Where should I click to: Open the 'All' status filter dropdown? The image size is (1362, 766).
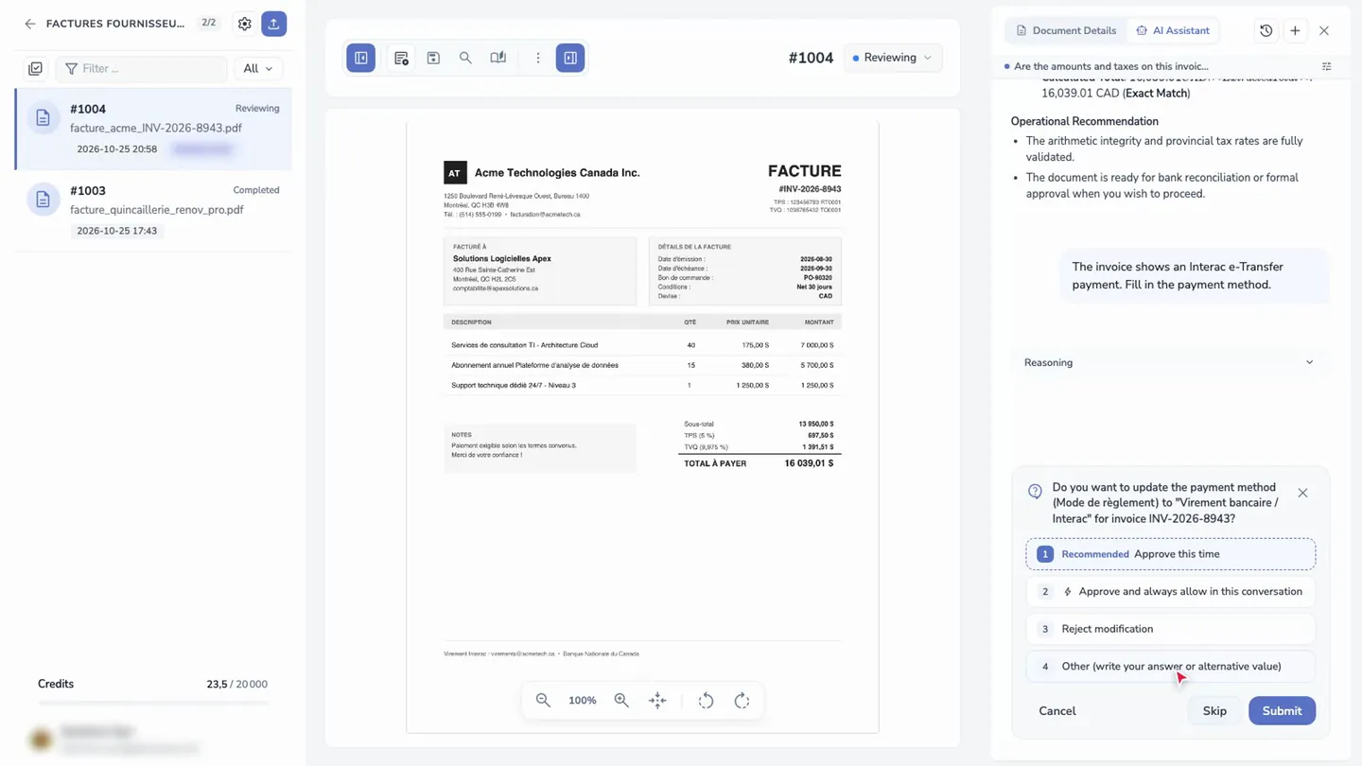[x=257, y=68]
